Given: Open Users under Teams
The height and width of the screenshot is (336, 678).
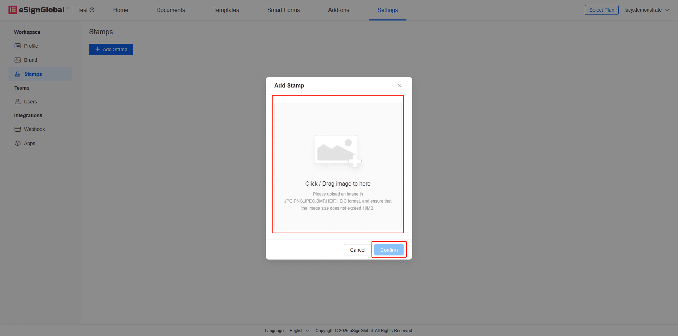Looking at the screenshot, I should [30, 102].
